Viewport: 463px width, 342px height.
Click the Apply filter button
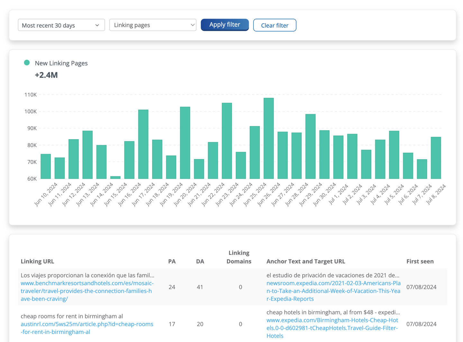pyautogui.click(x=225, y=25)
